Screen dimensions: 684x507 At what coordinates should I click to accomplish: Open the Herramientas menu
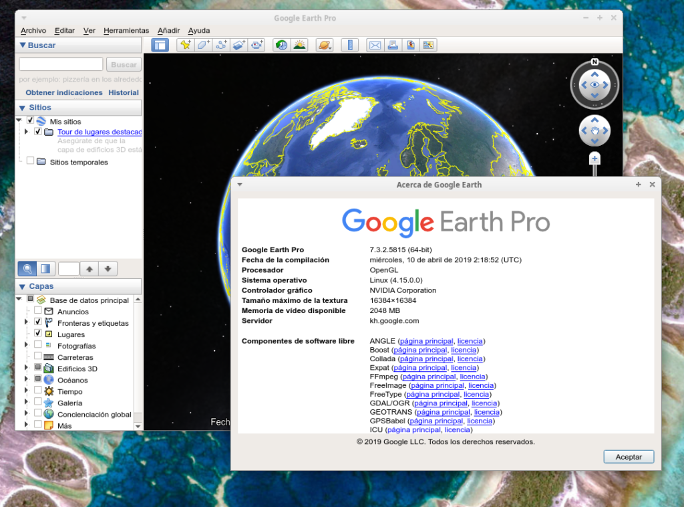pyautogui.click(x=126, y=31)
